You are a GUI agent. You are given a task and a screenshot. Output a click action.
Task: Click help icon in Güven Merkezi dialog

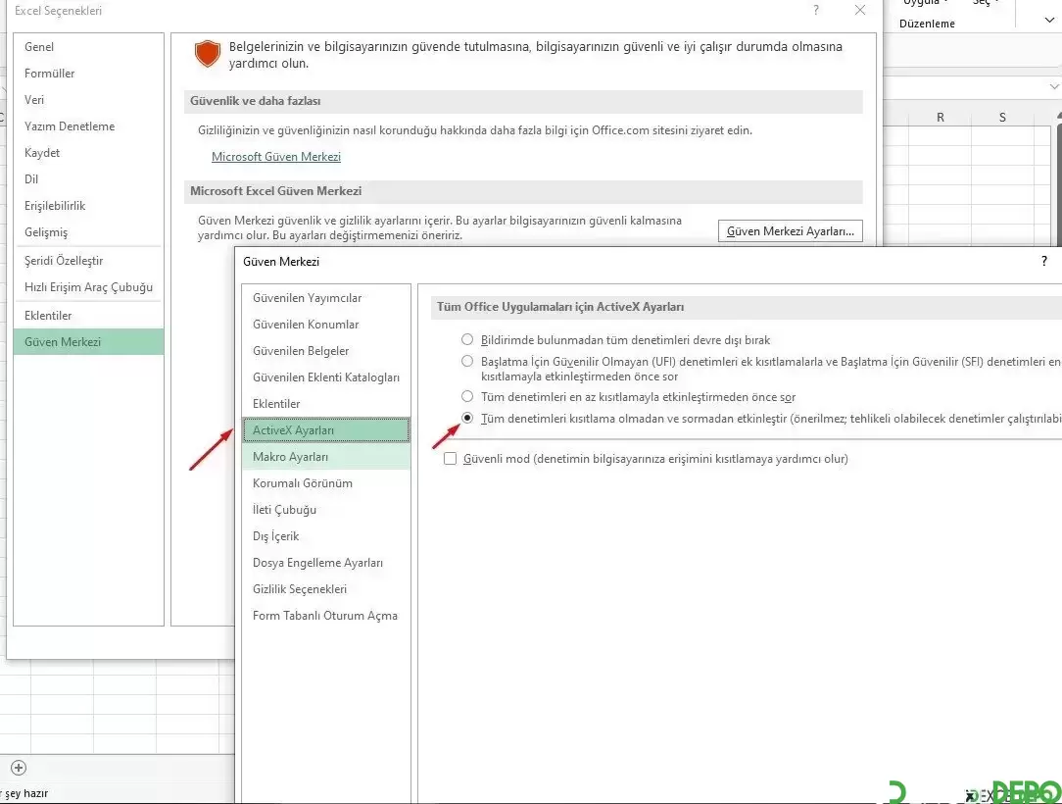pos(1043,261)
